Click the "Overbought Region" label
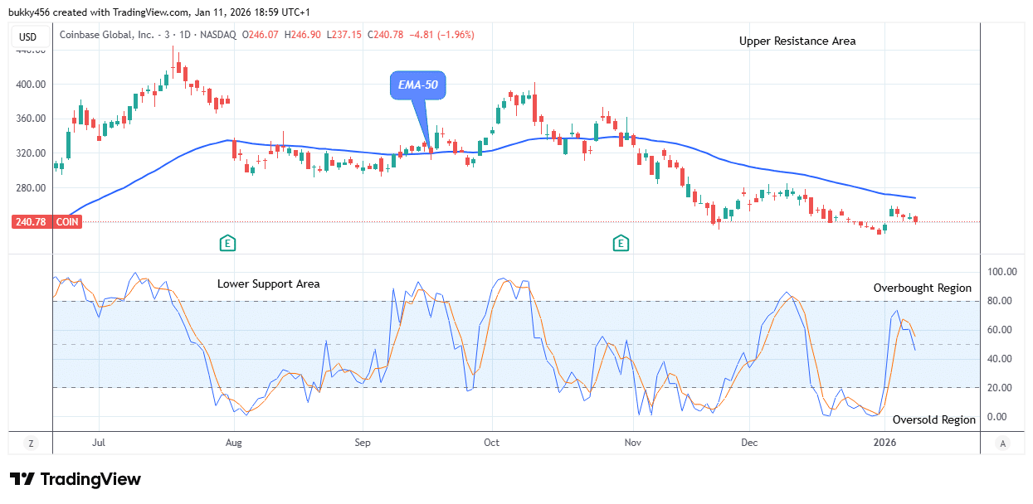The height and width of the screenshot is (504, 1033). (x=923, y=288)
